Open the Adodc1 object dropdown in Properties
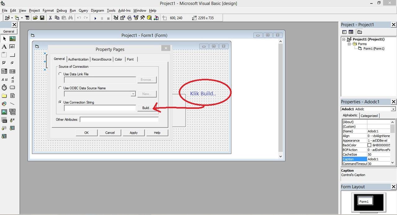 pos(393,109)
